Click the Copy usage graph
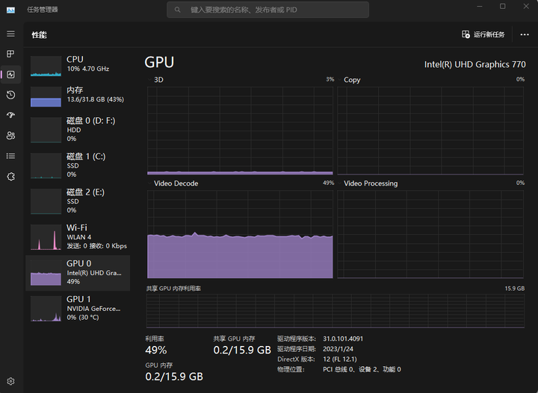This screenshot has height=393, width=538. tap(430, 131)
